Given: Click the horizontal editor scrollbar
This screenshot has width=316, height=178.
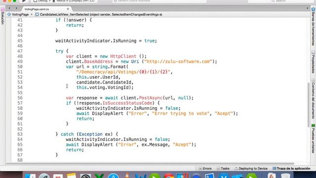Looking at the screenshot, I should [150, 164].
